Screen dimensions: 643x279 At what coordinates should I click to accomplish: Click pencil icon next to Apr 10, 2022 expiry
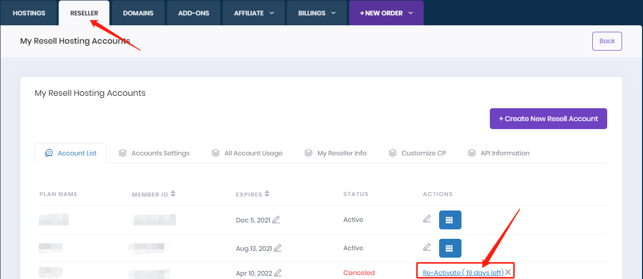pyautogui.click(x=278, y=273)
